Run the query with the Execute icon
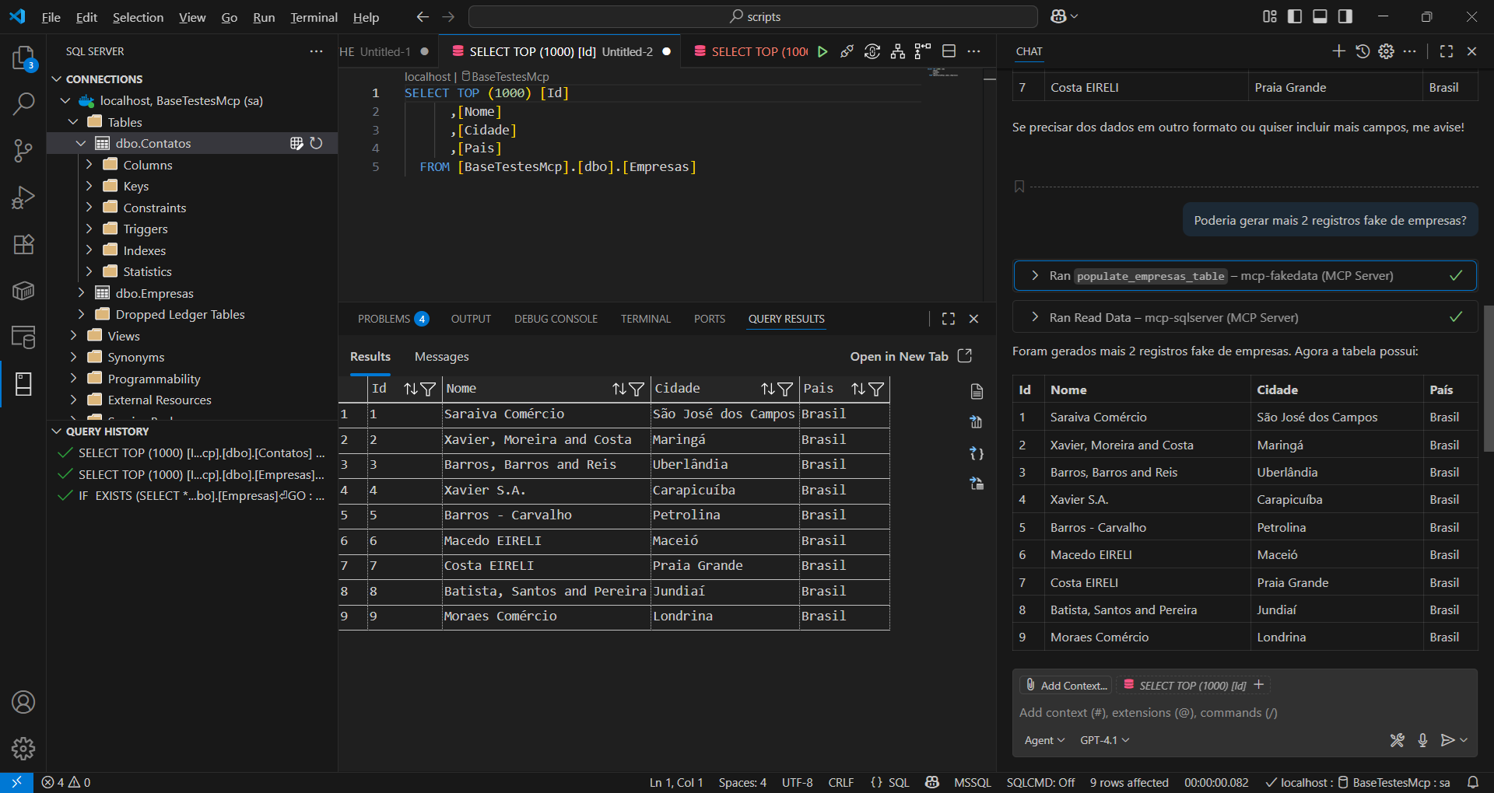The width and height of the screenshot is (1494, 793). point(822,51)
